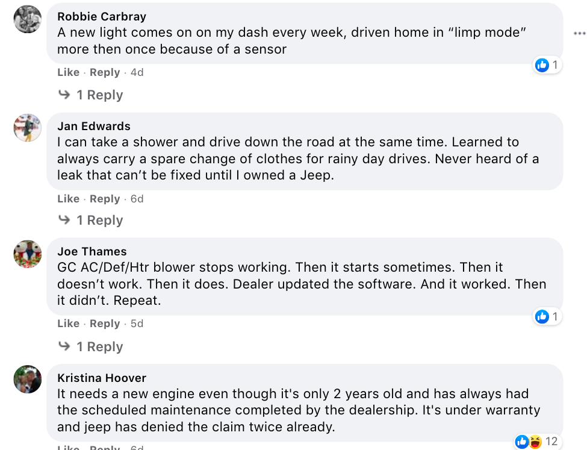Reply to Robbie Carbray's comment
This screenshot has height=450, width=587.
(x=105, y=72)
